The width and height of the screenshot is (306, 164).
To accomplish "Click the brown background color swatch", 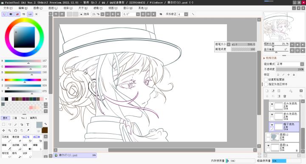I will click(x=45, y=130).
